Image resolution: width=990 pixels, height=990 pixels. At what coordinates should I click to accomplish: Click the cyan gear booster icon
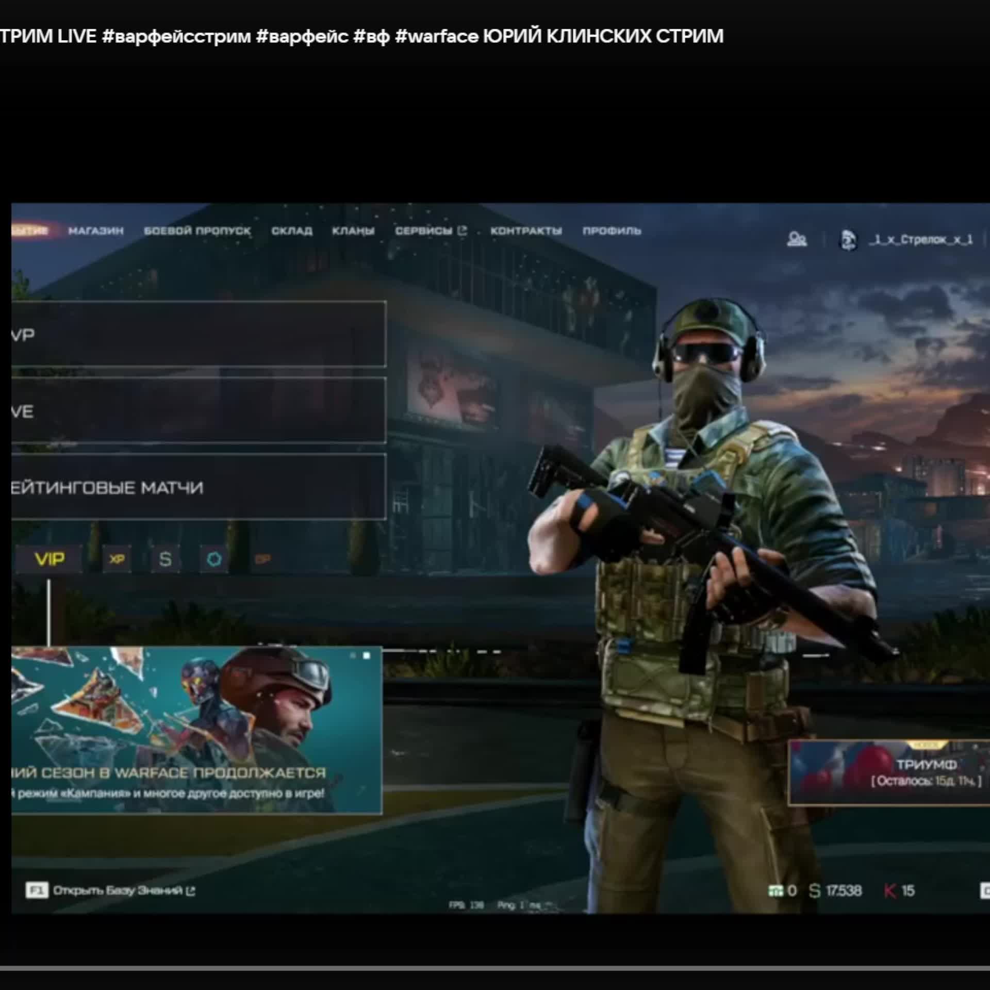click(x=214, y=559)
